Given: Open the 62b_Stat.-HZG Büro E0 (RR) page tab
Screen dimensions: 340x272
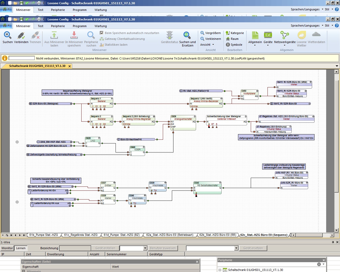Looking at the screenshot, I should [218, 235].
